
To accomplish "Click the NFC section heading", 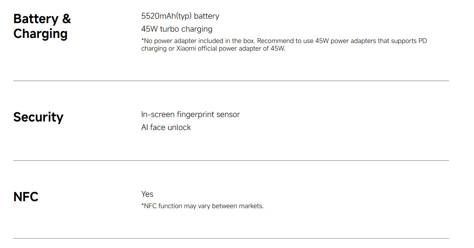I will [26, 197].
